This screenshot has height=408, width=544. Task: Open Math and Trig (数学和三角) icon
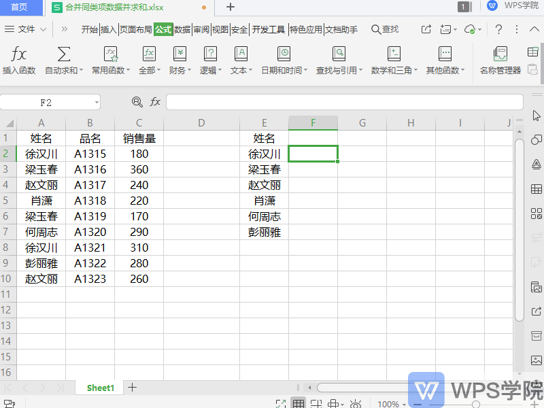pos(394,54)
